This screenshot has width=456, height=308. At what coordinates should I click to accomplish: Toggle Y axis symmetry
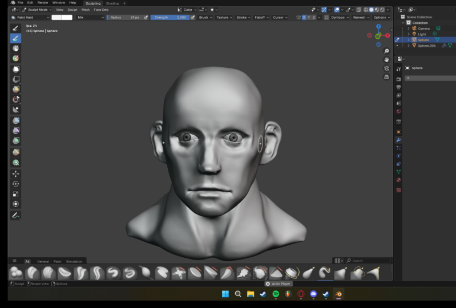309,18
